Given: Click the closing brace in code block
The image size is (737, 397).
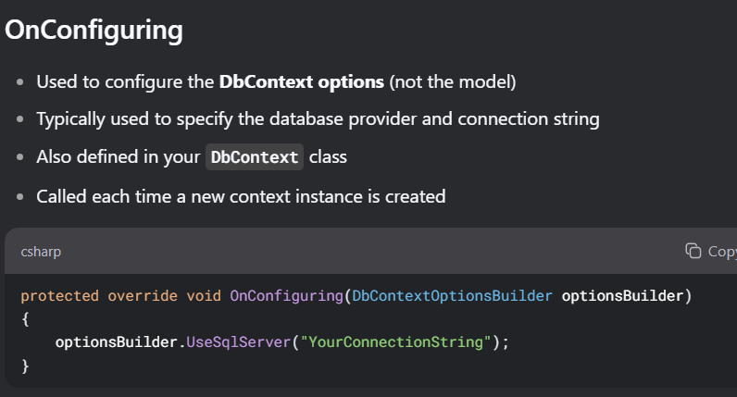Looking at the screenshot, I should point(25,366).
